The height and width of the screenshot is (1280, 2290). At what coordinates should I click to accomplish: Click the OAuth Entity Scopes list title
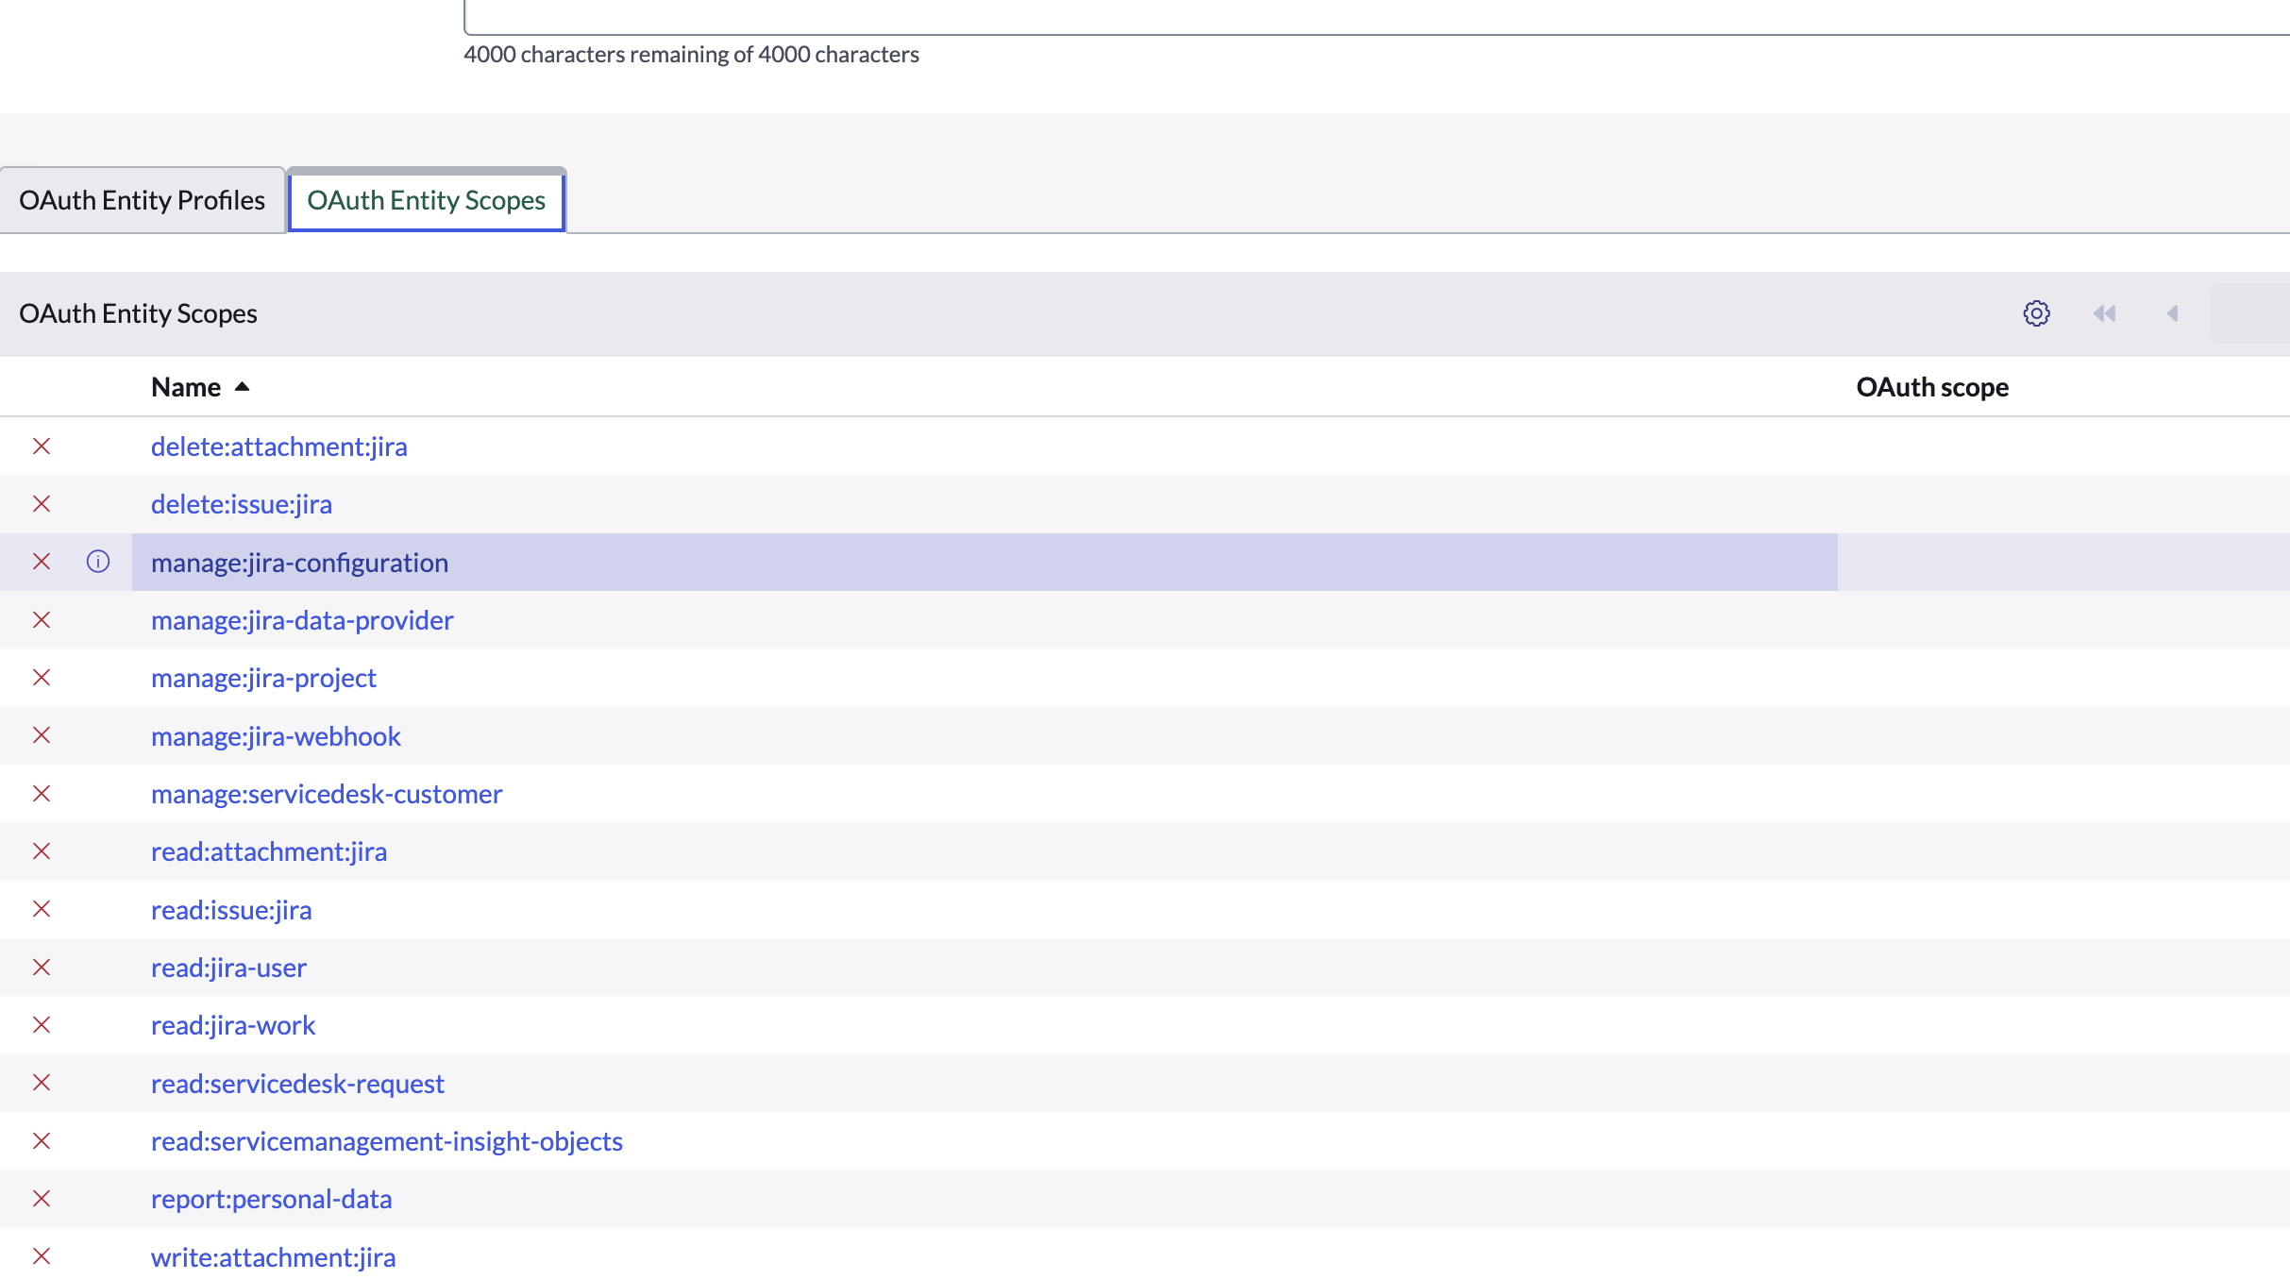click(x=138, y=313)
